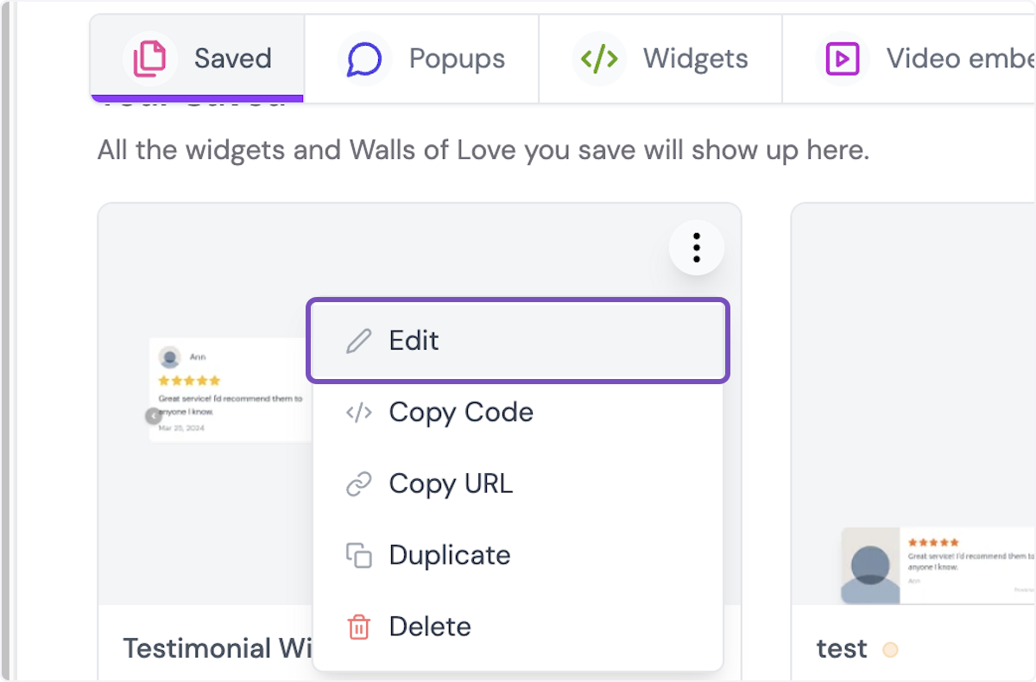This screenshot has width=1036, height=682.
Task: Choose Delete in the context menu
Action: 430,627
